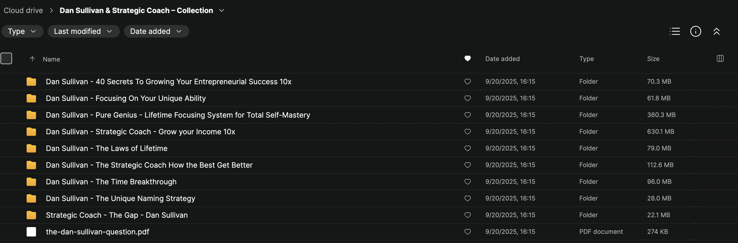The image size is (738, 243).
Task: Click The Time Breakthrough folder icon
Action: pos(31,182)
